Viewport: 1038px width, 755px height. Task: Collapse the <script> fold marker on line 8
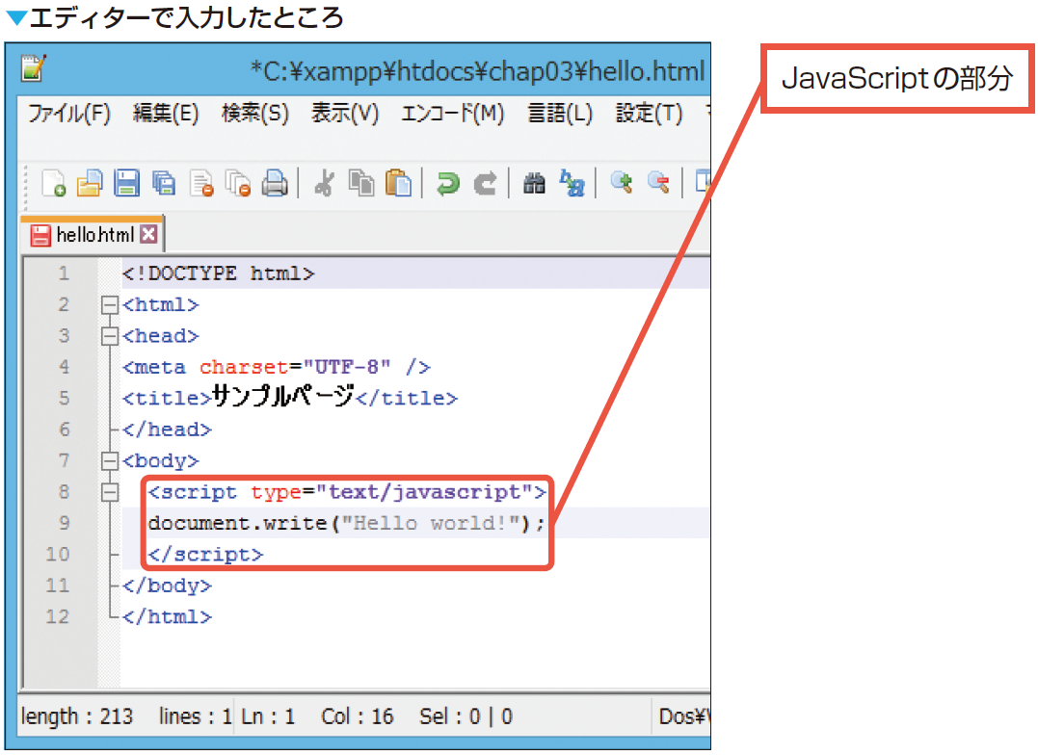pos(109,492)
